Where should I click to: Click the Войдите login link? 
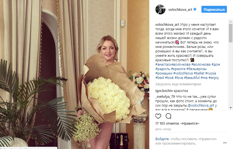point(162,139)
